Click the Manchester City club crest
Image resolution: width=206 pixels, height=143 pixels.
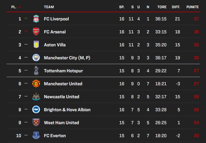(36, 57)
